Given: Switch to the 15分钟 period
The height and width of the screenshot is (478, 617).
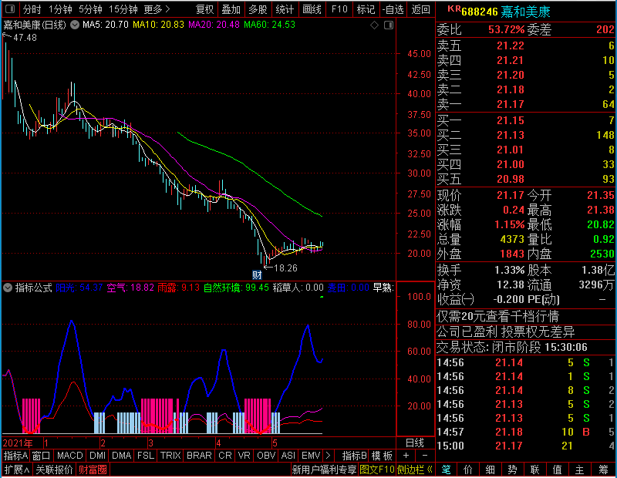Looking at the screenshot, I should (123, 9).
